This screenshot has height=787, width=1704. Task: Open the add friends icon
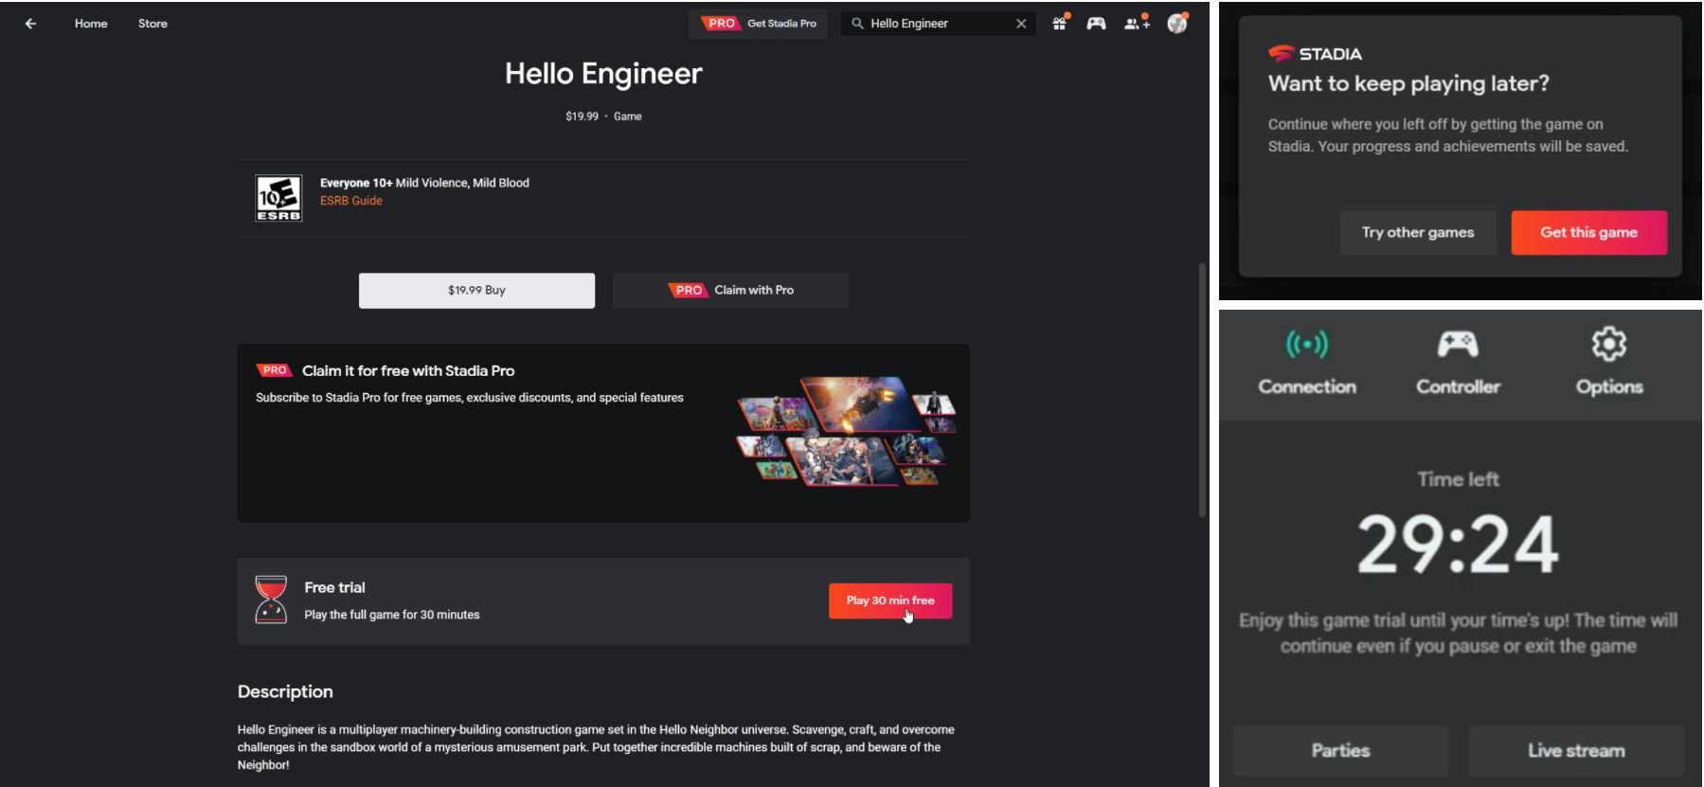[x=1135, y=24]
